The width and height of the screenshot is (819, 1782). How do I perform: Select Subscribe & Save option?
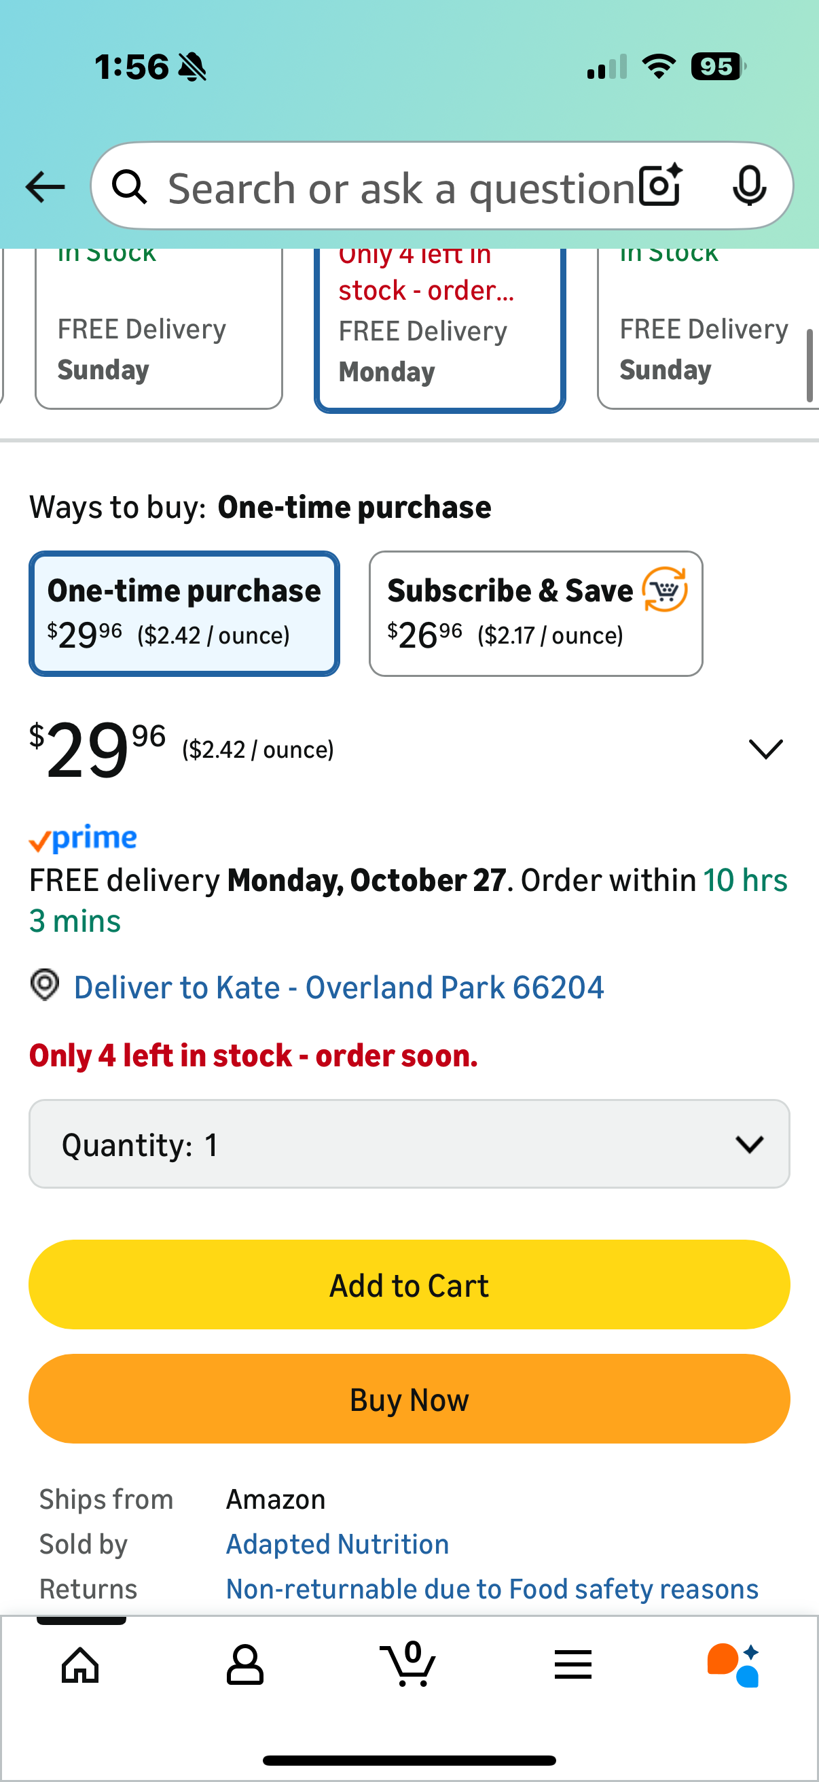tap(536, 614)
